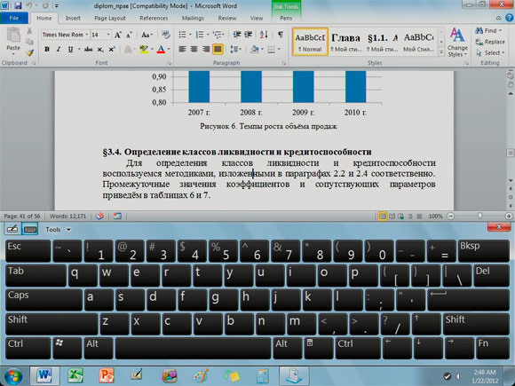Open font color dropdown arrow

point(169,49)
